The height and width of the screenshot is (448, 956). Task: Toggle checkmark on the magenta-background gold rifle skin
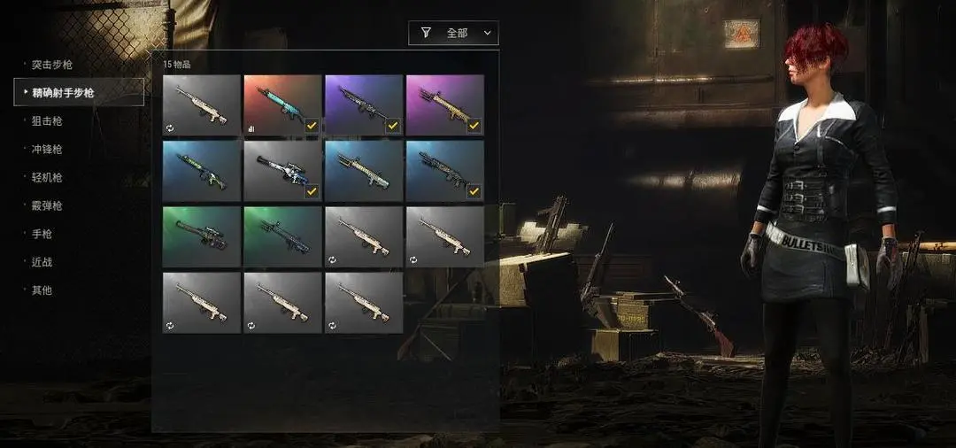point(474,126)
